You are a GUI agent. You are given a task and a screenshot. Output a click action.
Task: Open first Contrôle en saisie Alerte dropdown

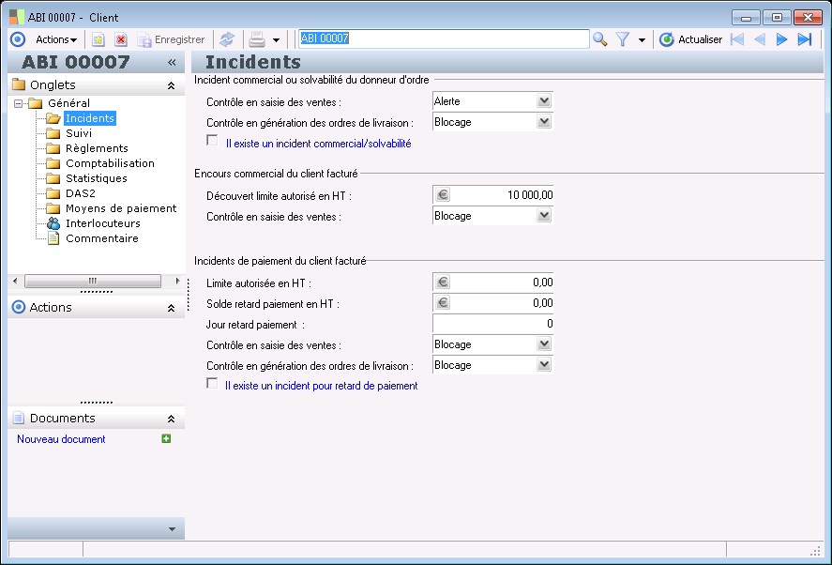[544, 101]
